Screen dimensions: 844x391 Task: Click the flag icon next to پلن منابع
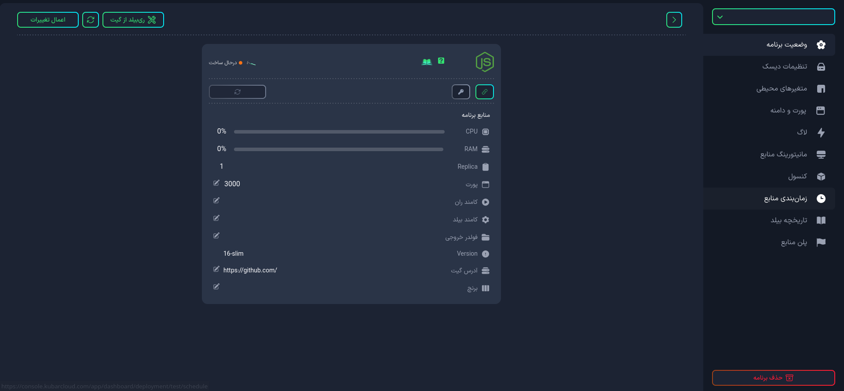[821, 243]
